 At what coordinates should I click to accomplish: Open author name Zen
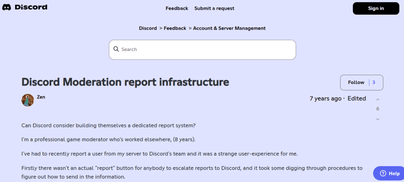(x=41, y=97)
